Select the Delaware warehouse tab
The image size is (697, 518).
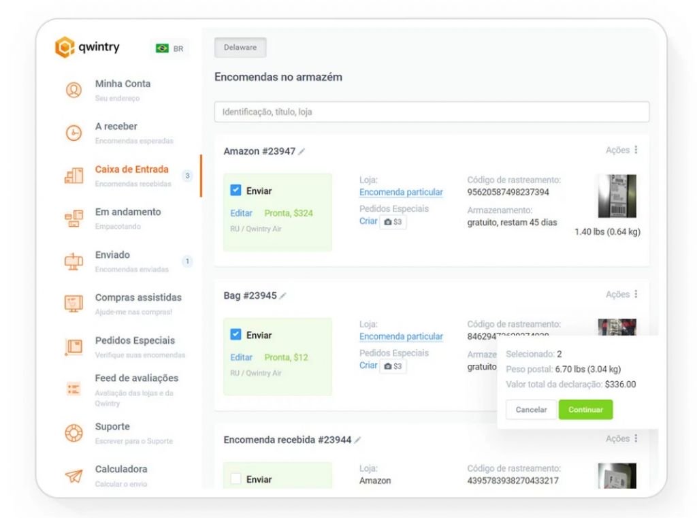click(x=240, y=48)
